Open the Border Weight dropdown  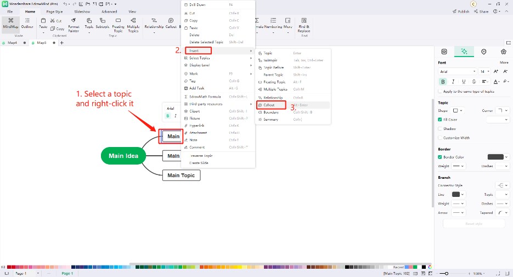tap(458, 166)
